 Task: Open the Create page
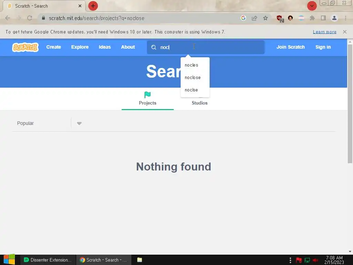coord(53,47)
